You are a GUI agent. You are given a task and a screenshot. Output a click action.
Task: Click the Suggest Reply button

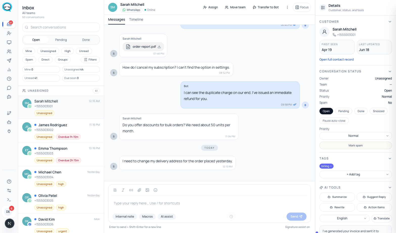coord(374,197)
